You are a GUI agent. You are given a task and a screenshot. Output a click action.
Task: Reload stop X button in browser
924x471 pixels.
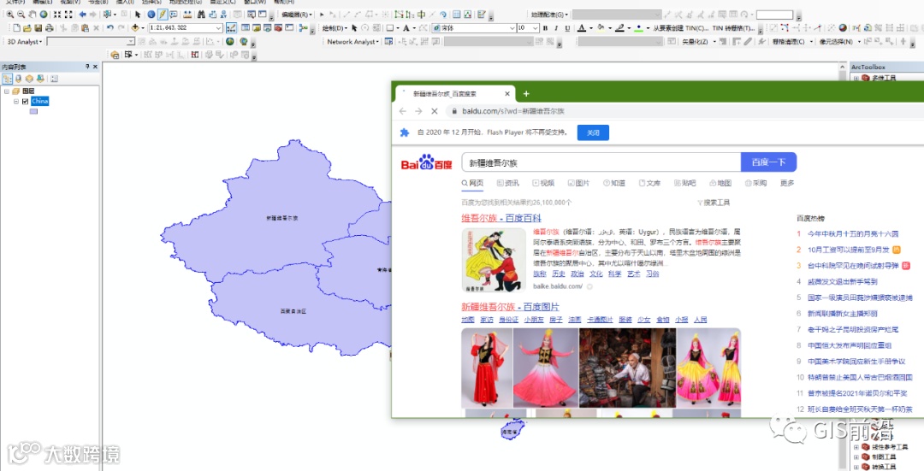point(435,110)
